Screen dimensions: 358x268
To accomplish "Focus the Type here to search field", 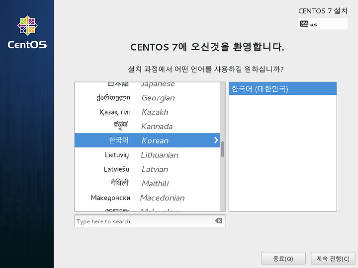I will coord(150,221).
